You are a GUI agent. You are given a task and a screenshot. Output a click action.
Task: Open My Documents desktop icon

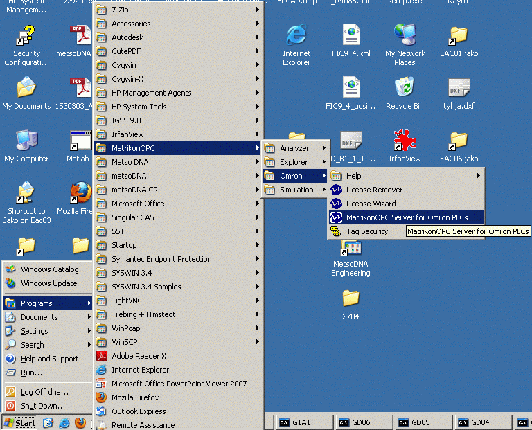coord(26,87)
